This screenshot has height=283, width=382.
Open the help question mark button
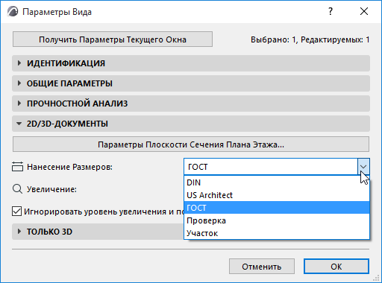pyautogui.click(x=331, y=11)
